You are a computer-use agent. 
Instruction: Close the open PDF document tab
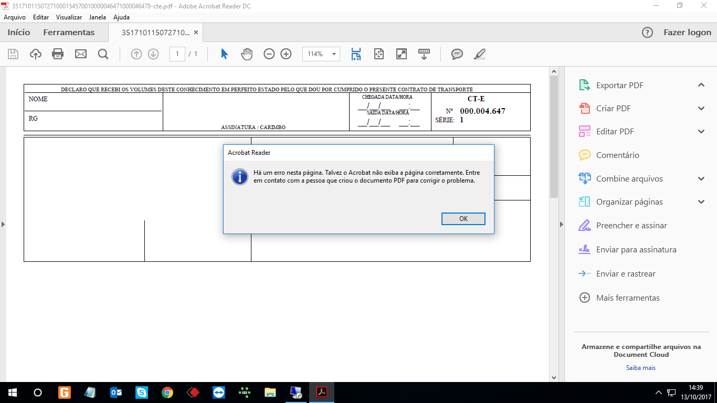196,33
